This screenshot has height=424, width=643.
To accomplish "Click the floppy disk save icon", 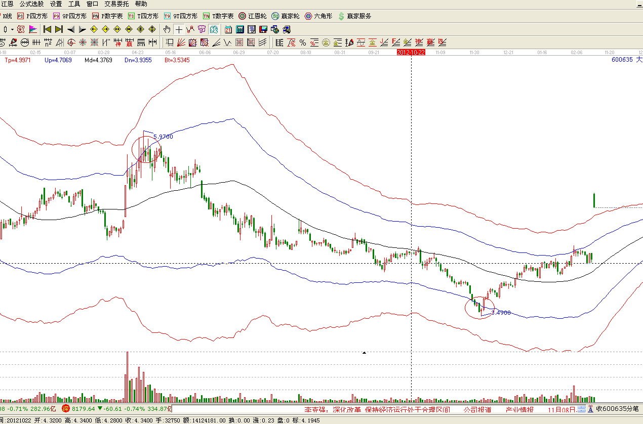I will pos(263,29).
